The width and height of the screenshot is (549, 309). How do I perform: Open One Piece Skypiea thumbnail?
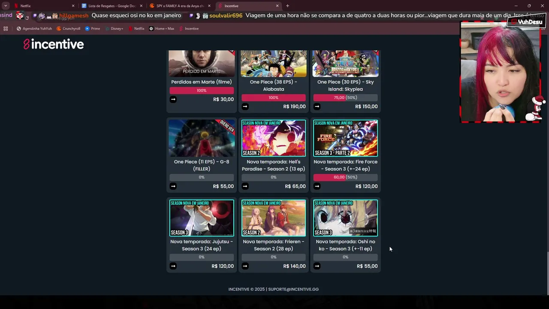(346, 64)
